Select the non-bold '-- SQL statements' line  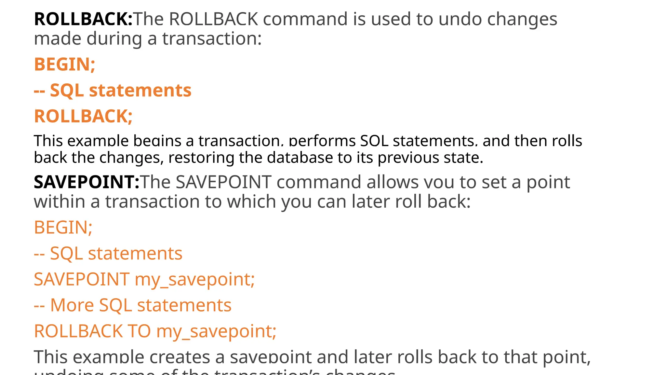point(108,253)
